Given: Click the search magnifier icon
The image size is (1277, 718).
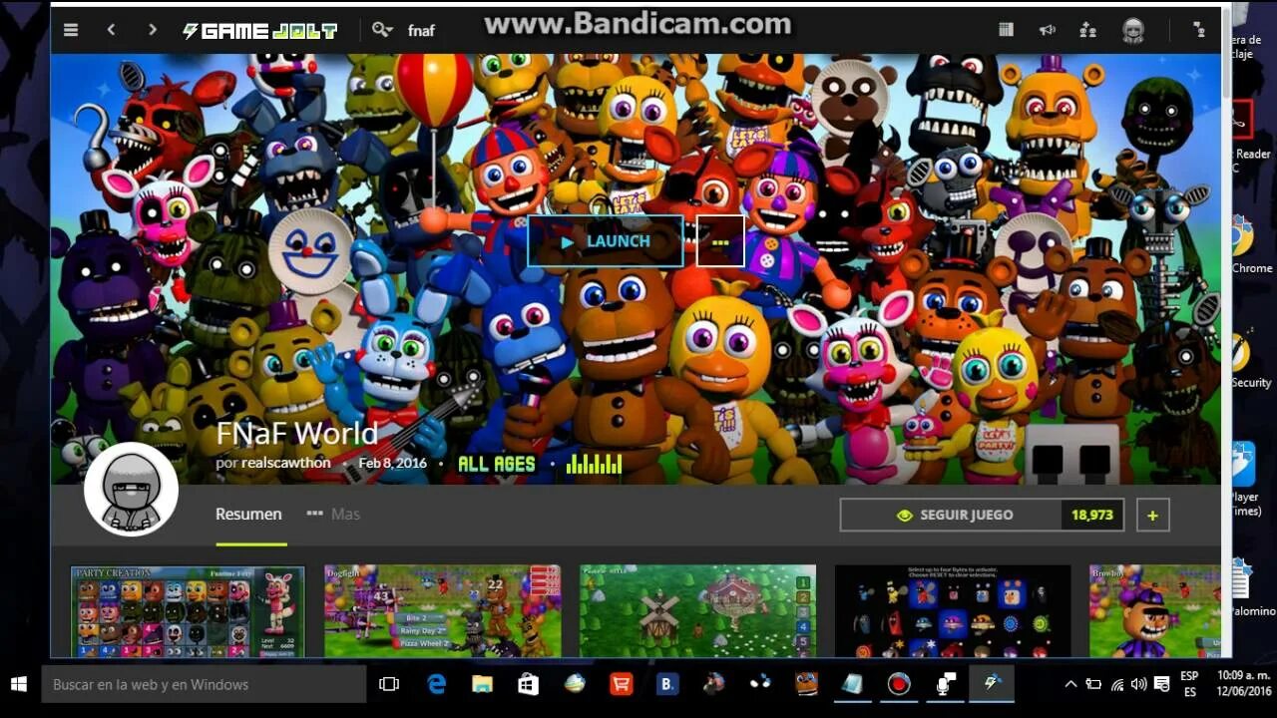Looking at the screenshot, I should pyautogui.click(x=381, y=30).
